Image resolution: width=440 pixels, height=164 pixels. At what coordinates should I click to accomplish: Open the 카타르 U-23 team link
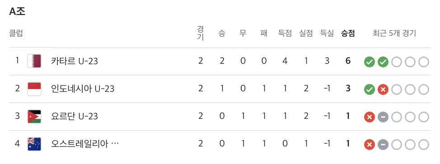point(75,61)
